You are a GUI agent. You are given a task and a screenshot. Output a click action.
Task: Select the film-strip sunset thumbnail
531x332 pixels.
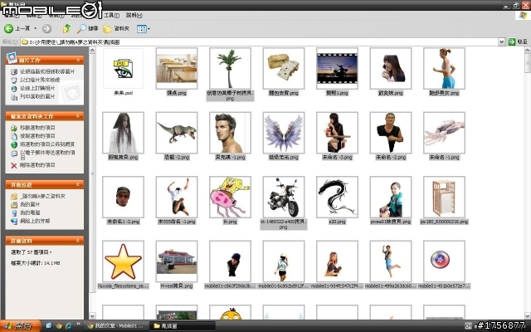pyautogui.click(x=337, y=68)
